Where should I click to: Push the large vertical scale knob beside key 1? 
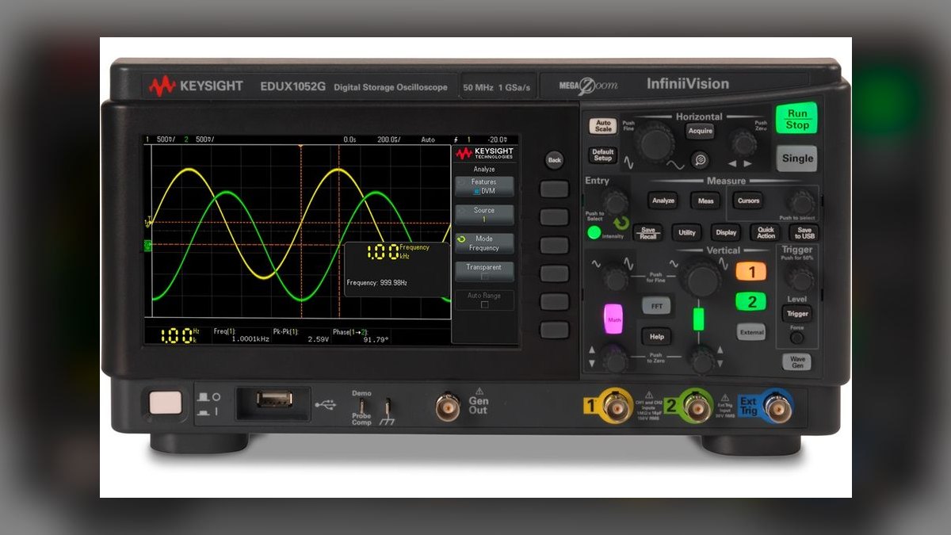[x=700, y=279]
